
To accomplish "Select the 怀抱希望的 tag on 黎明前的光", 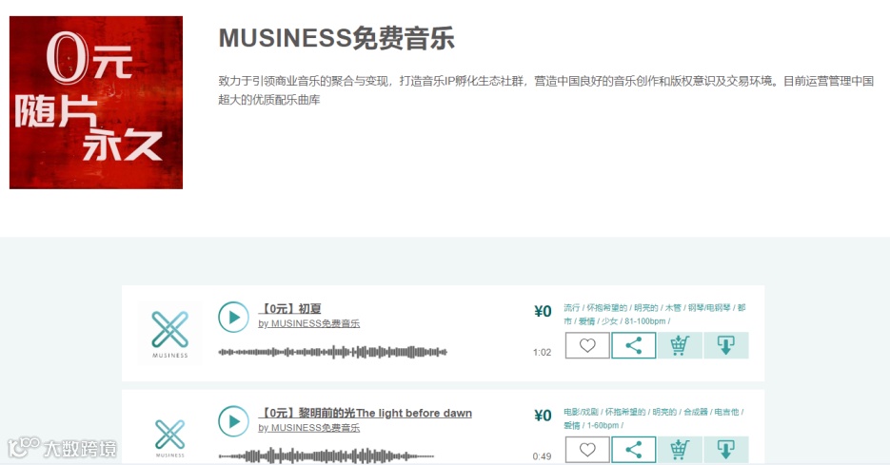I will tap(625, 412).
